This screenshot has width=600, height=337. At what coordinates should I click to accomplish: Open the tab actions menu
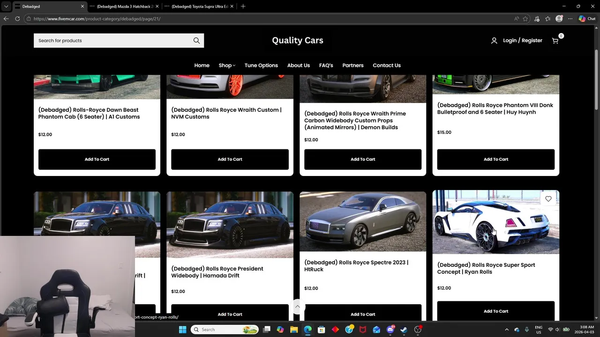click(x=6, y=7)
